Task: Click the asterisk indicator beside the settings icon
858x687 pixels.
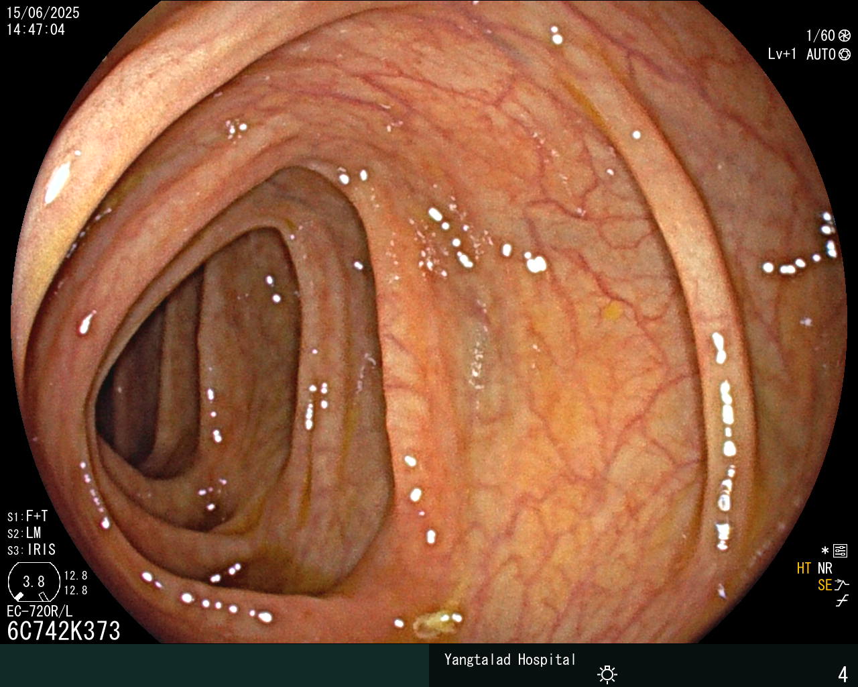Action: point(824,551)
